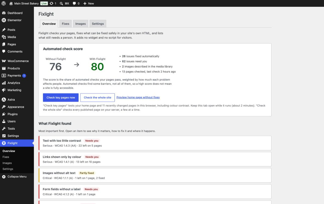Click the Astra icon in sidebar
This screenshot has width=324, height=204.
coord(4,99)
